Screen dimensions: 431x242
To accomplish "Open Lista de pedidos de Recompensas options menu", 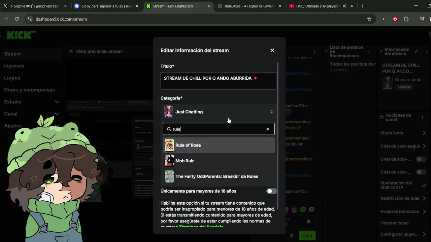I will pos(369,51).
